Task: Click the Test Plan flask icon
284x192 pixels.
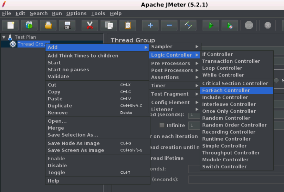Action: (10, 37)
